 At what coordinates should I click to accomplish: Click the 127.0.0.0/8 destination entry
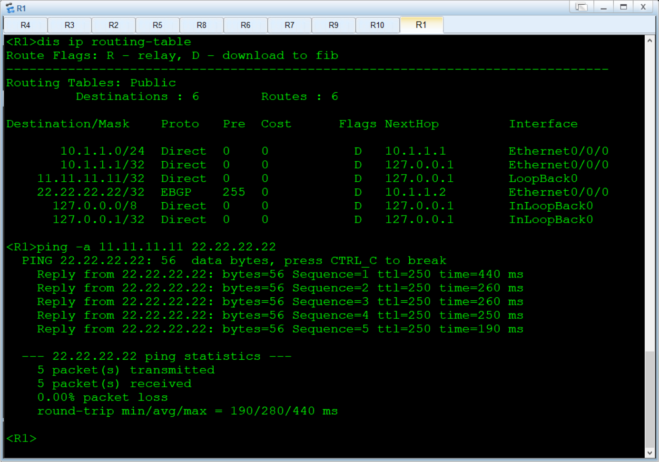[x=95, y=206]
